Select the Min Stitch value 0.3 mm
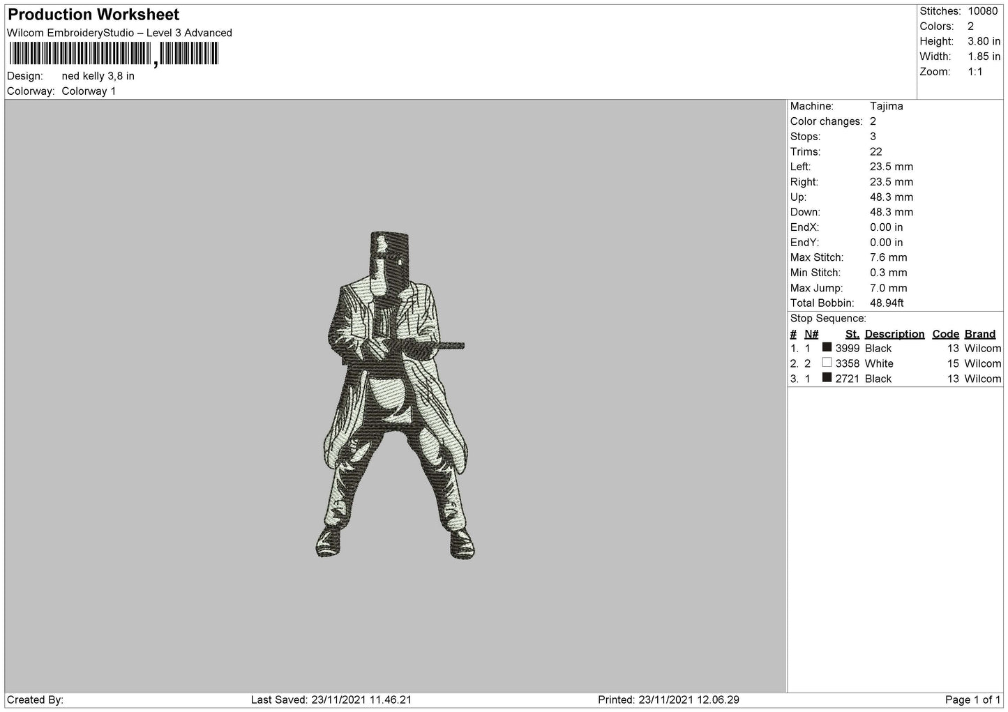Image resolution: width=1008 pixels, height=712 pixels. tap(889, 273)
